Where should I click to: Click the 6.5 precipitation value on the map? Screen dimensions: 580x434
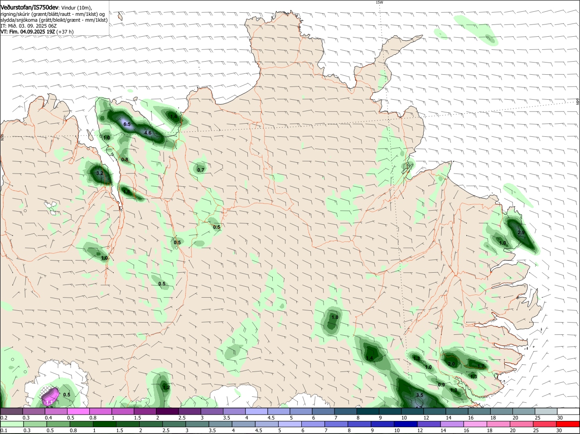[x=127, y=124]
